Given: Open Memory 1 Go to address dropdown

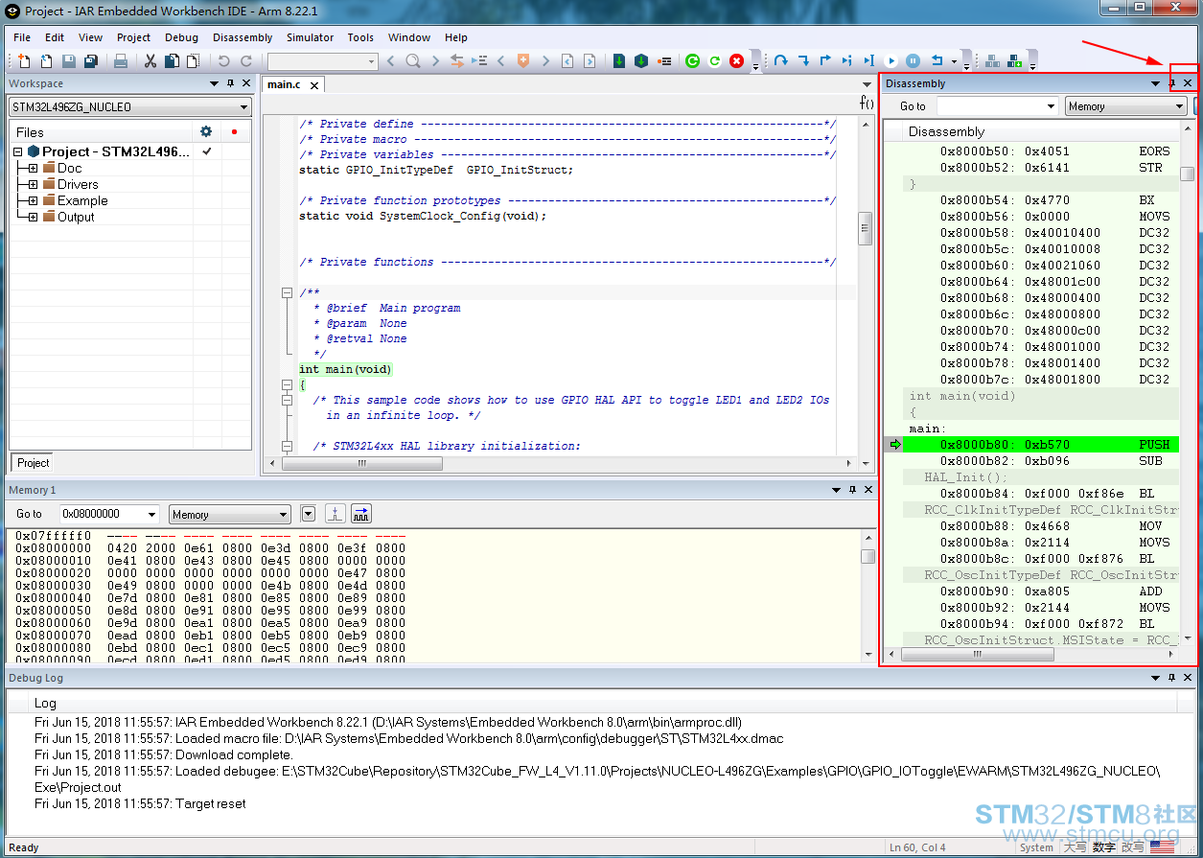Looking at the screenshot, I should click(x=151, y=514).
